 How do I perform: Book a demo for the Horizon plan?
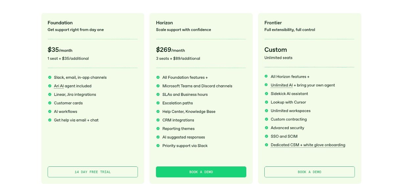(x=201, y=172)
